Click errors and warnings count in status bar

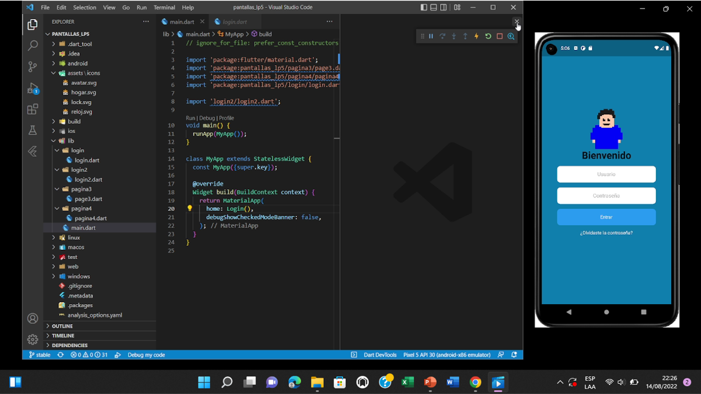point(89,354)
